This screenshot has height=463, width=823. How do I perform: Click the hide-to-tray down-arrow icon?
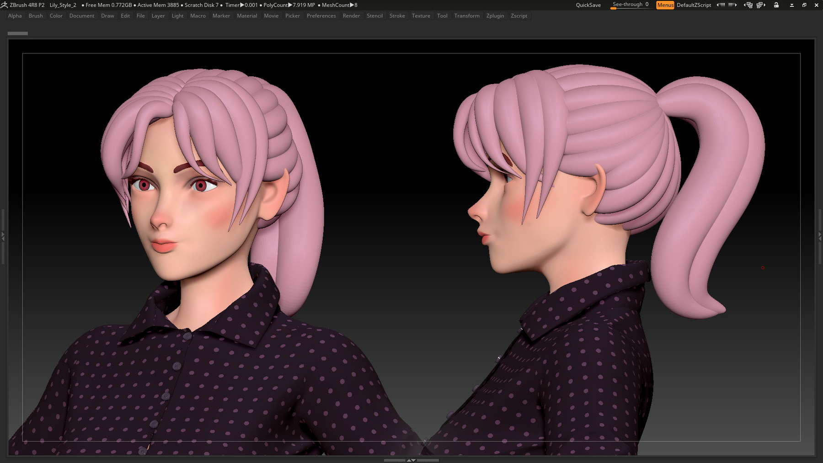792,5
